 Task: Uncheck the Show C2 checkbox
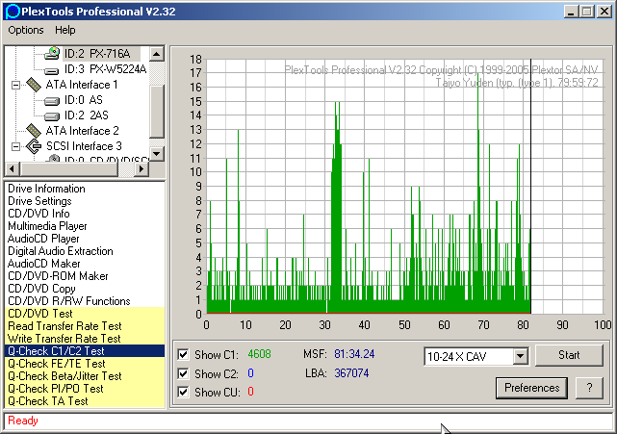184,373
